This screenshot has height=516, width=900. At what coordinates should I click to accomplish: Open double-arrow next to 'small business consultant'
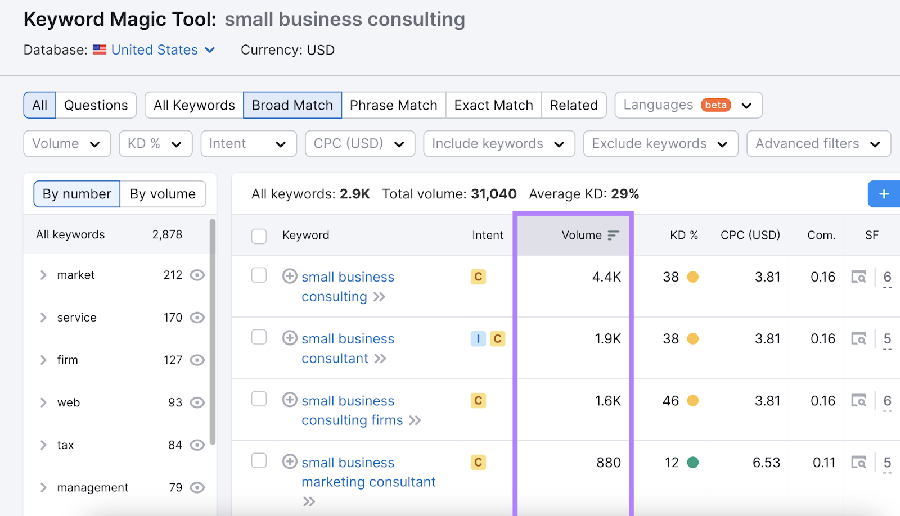click(380, 359)
